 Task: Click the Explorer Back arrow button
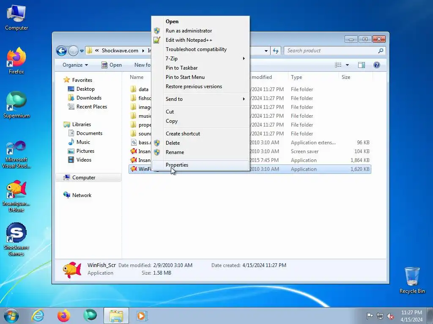point(61,51)
